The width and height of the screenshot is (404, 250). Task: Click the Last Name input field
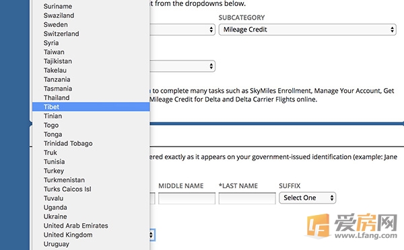click(247, 198)
